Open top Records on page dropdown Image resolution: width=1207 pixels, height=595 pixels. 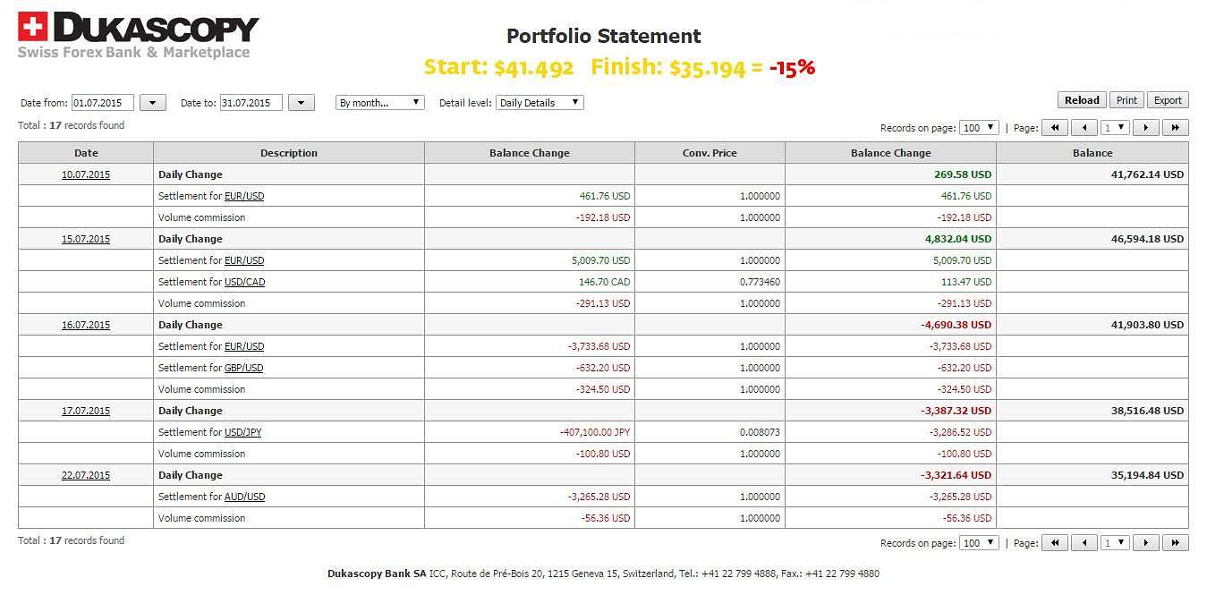979,128
